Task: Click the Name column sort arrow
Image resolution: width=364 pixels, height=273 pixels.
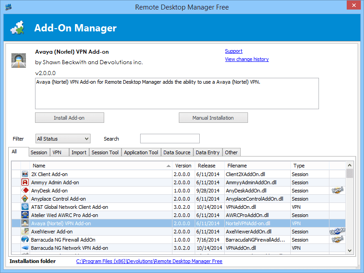Action: tap(168, 166)
